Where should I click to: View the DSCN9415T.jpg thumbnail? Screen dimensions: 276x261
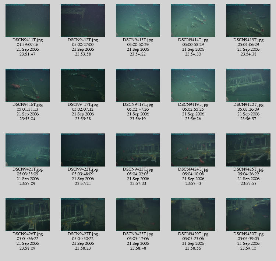tap(248, 21)
